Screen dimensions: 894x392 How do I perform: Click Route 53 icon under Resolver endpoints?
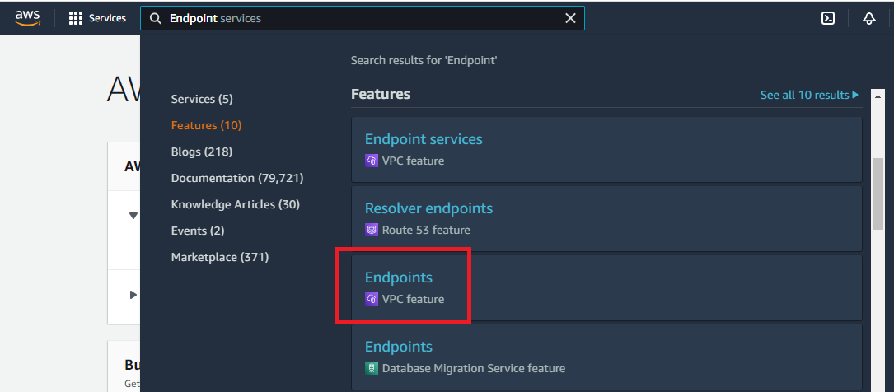[x=372, y=230]
